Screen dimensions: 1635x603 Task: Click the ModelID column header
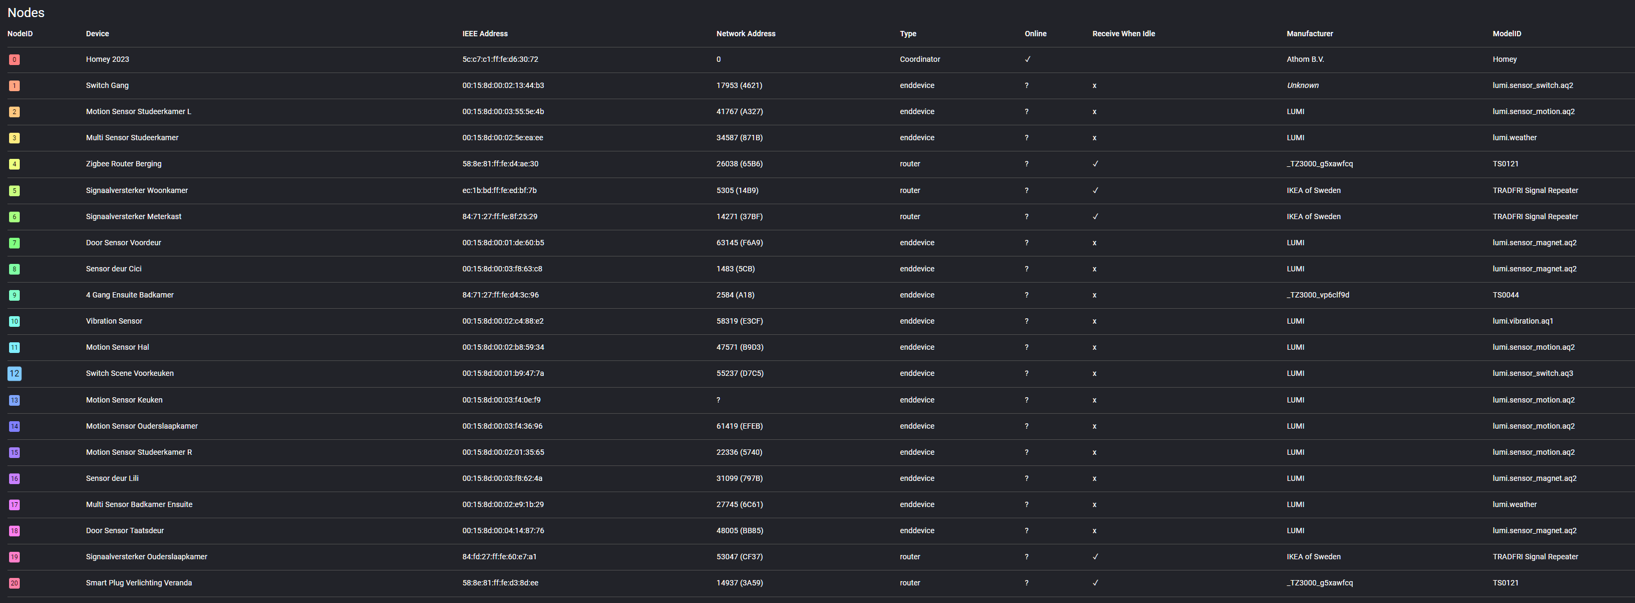[x=1506, y=34]
